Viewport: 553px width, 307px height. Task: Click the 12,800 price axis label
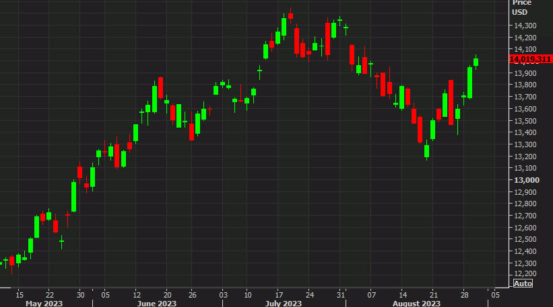tap(525, 204)
